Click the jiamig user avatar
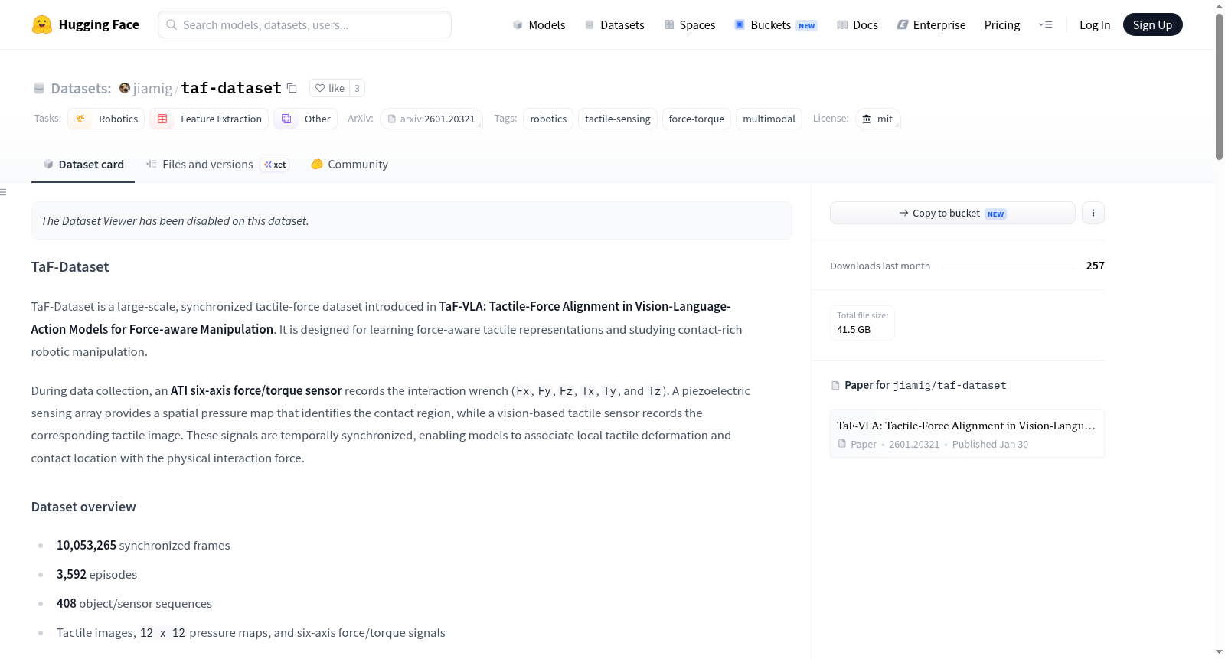The height and width of the screenshot is (659, 1225). (x=125, y=88)
